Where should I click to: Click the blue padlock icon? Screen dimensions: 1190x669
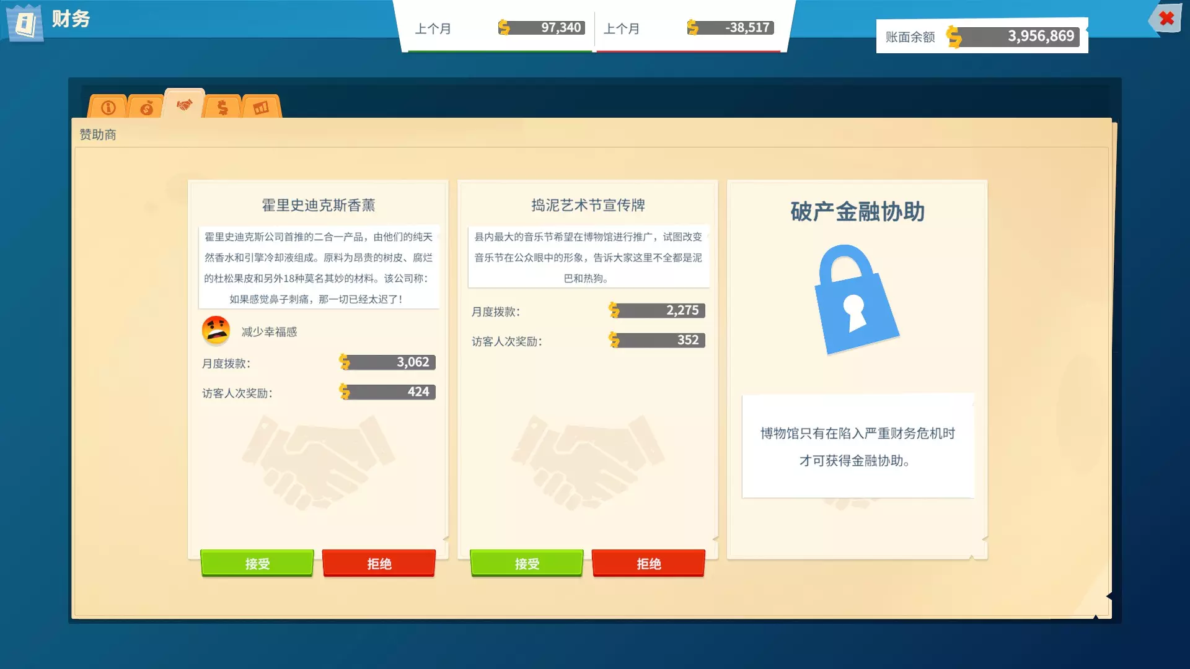(856, 299)
